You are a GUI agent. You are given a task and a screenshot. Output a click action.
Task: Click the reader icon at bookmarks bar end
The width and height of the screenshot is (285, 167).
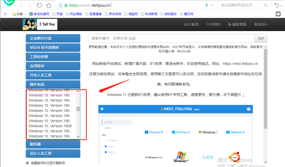coord(278,14)
